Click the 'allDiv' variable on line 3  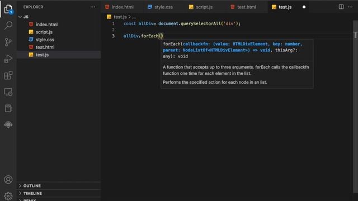pyautogui.click(x=131, y=36)
